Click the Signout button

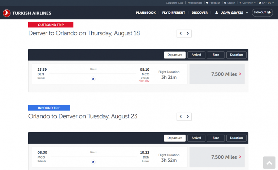(x=262, y=13)
